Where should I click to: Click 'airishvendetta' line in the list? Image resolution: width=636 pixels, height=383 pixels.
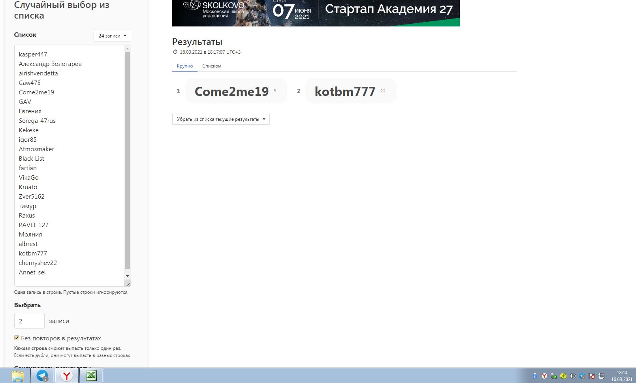38,73
